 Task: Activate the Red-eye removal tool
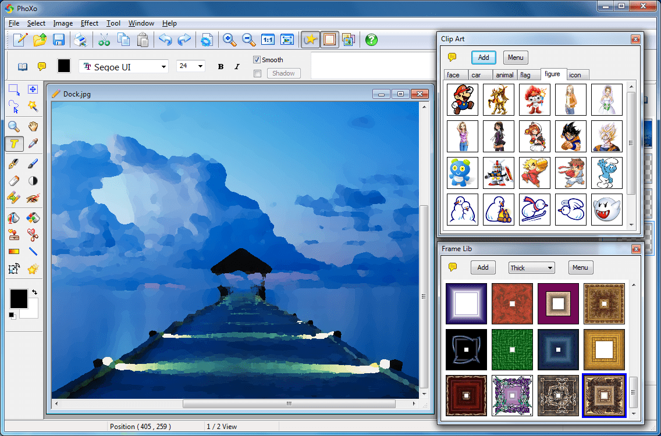[33, 198]
